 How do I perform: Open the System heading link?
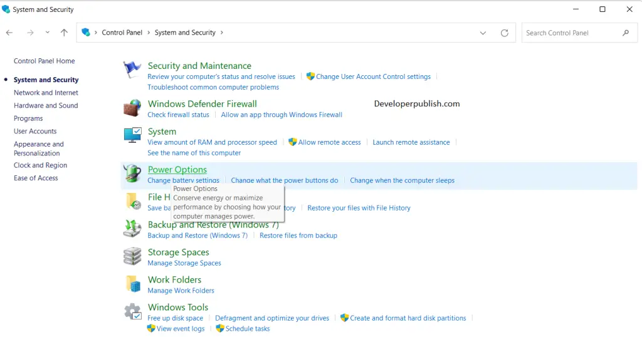[x=162, y=132]
